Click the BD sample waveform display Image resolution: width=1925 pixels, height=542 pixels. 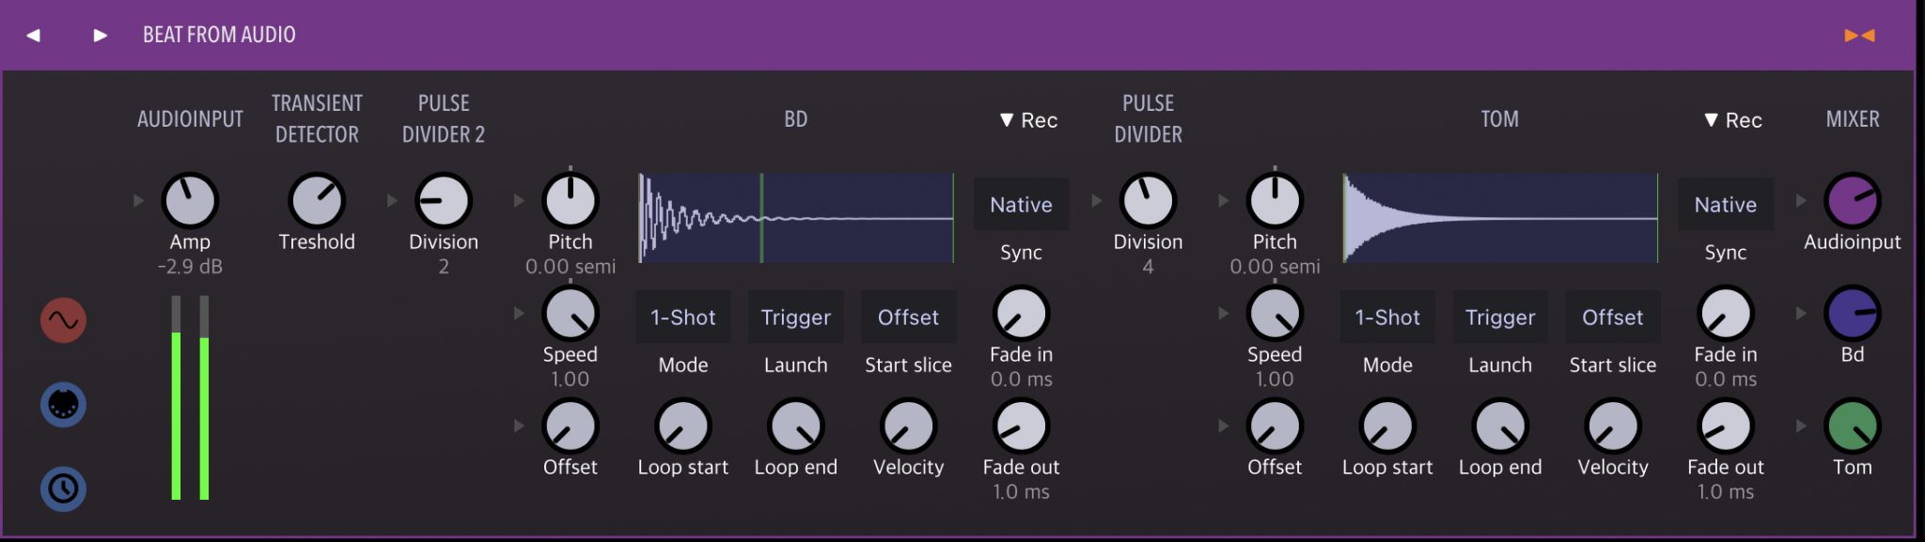[796, 218]
